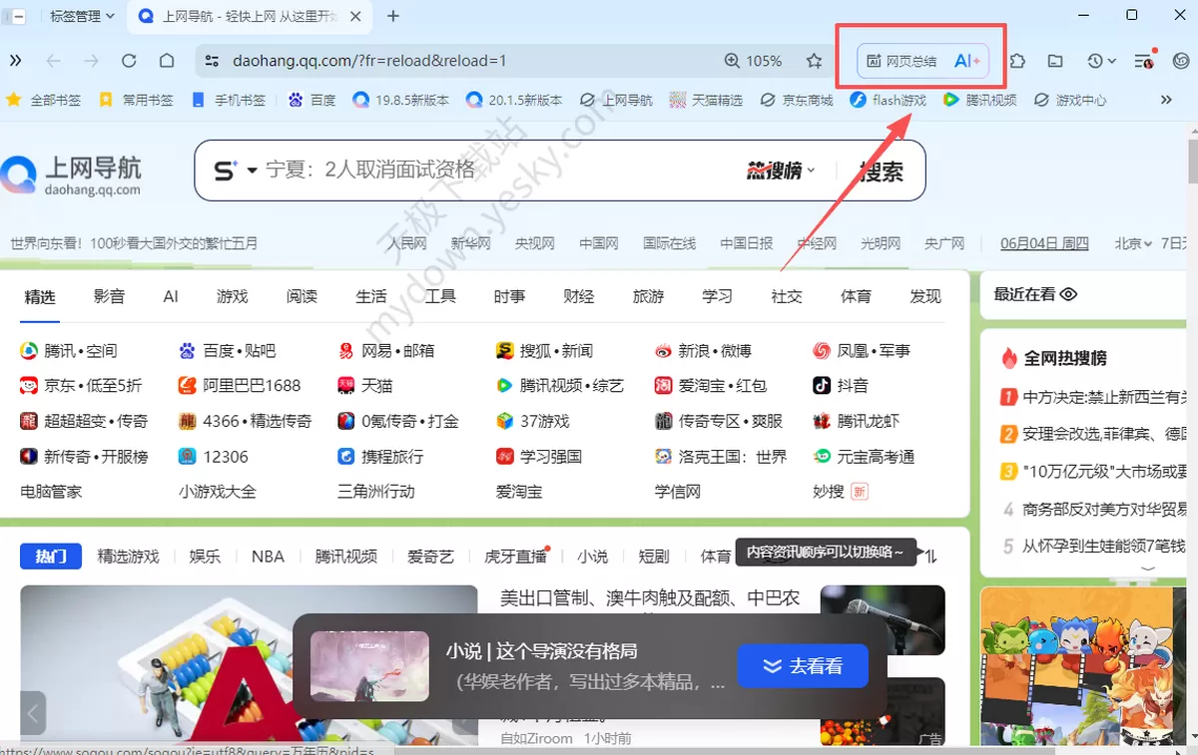Open the 学习强国 site link
This screenshot has width=1198, height=755.
(539, 457)
